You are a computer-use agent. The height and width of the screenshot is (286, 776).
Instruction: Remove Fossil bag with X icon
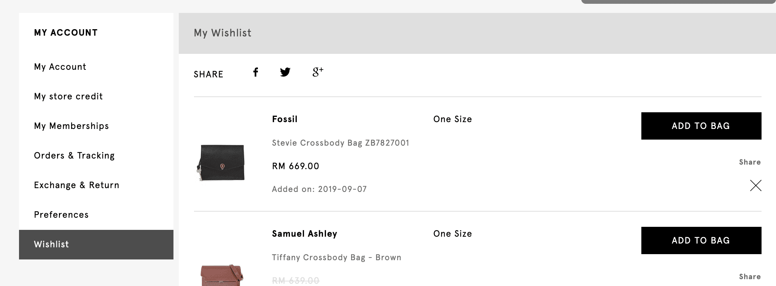(x=755, y=185)
